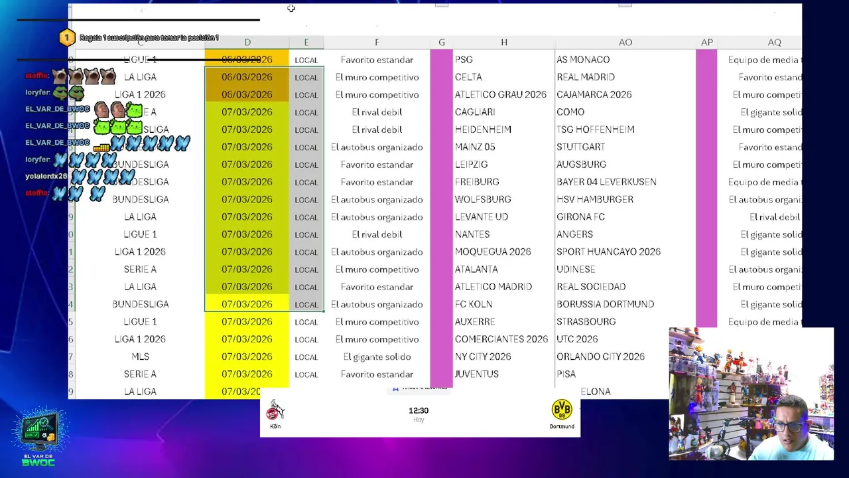
Task: Click COMERCIANTES 2026 cell
Action: (504, 339)
